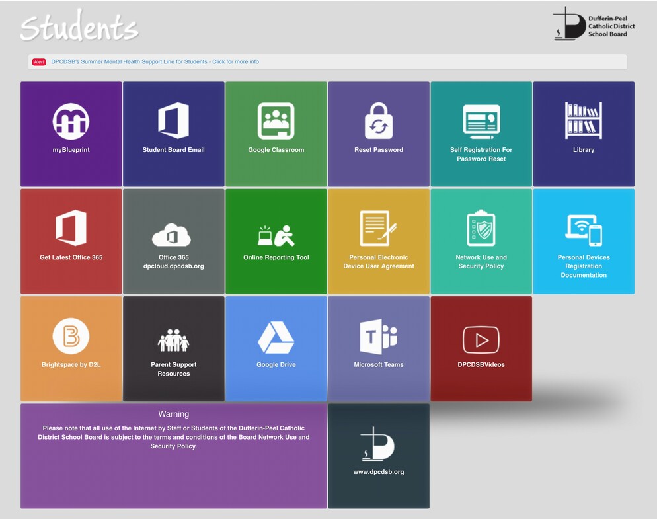Click the Microsoft Teams label text
The image size is (657, 519).
tap(378, 364)
